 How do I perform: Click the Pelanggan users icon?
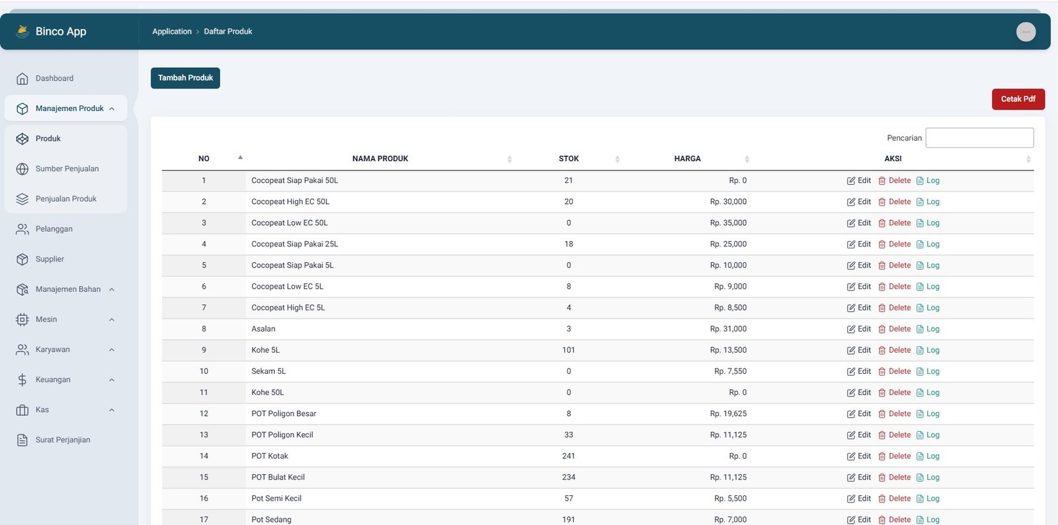pyautogui.click(x=22, y=229)
